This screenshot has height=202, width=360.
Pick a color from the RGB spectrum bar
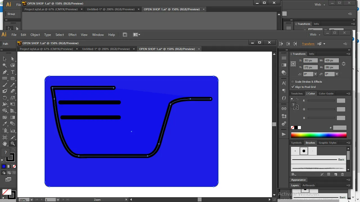318,135
